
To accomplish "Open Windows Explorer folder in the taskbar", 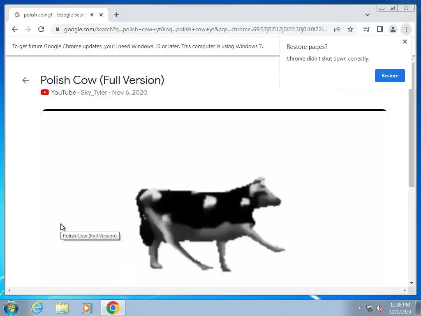I will coord(62,308).
